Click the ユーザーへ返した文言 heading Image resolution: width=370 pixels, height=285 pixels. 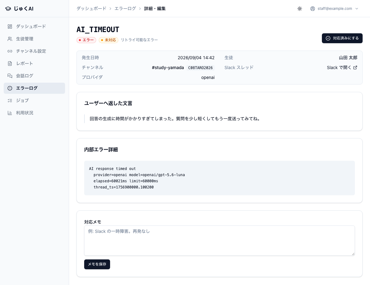pos(108,103)
